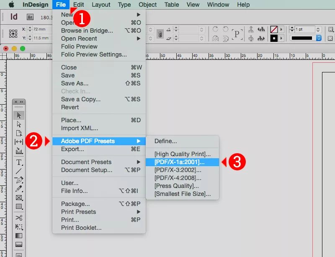Image resolution: width=335 pixels, height=257 pixels.
Task: Expand the Document Presets submenu
Action: click(x=99, y=162)
